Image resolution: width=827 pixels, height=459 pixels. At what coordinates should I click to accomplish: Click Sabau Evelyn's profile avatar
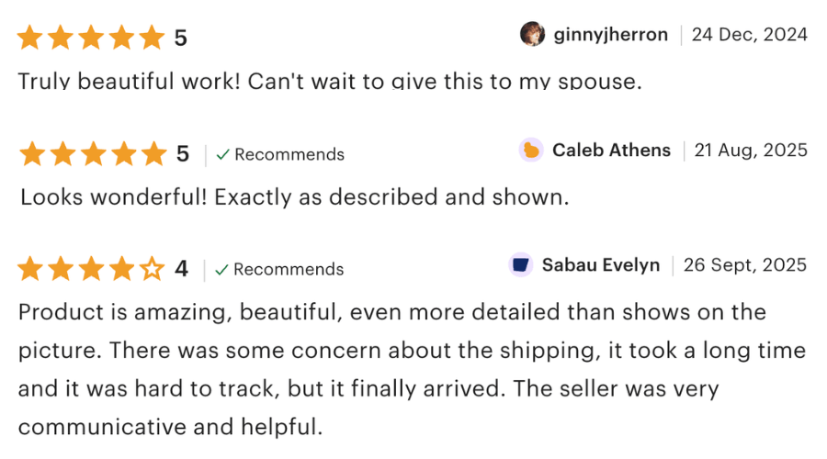coord(521,265)
